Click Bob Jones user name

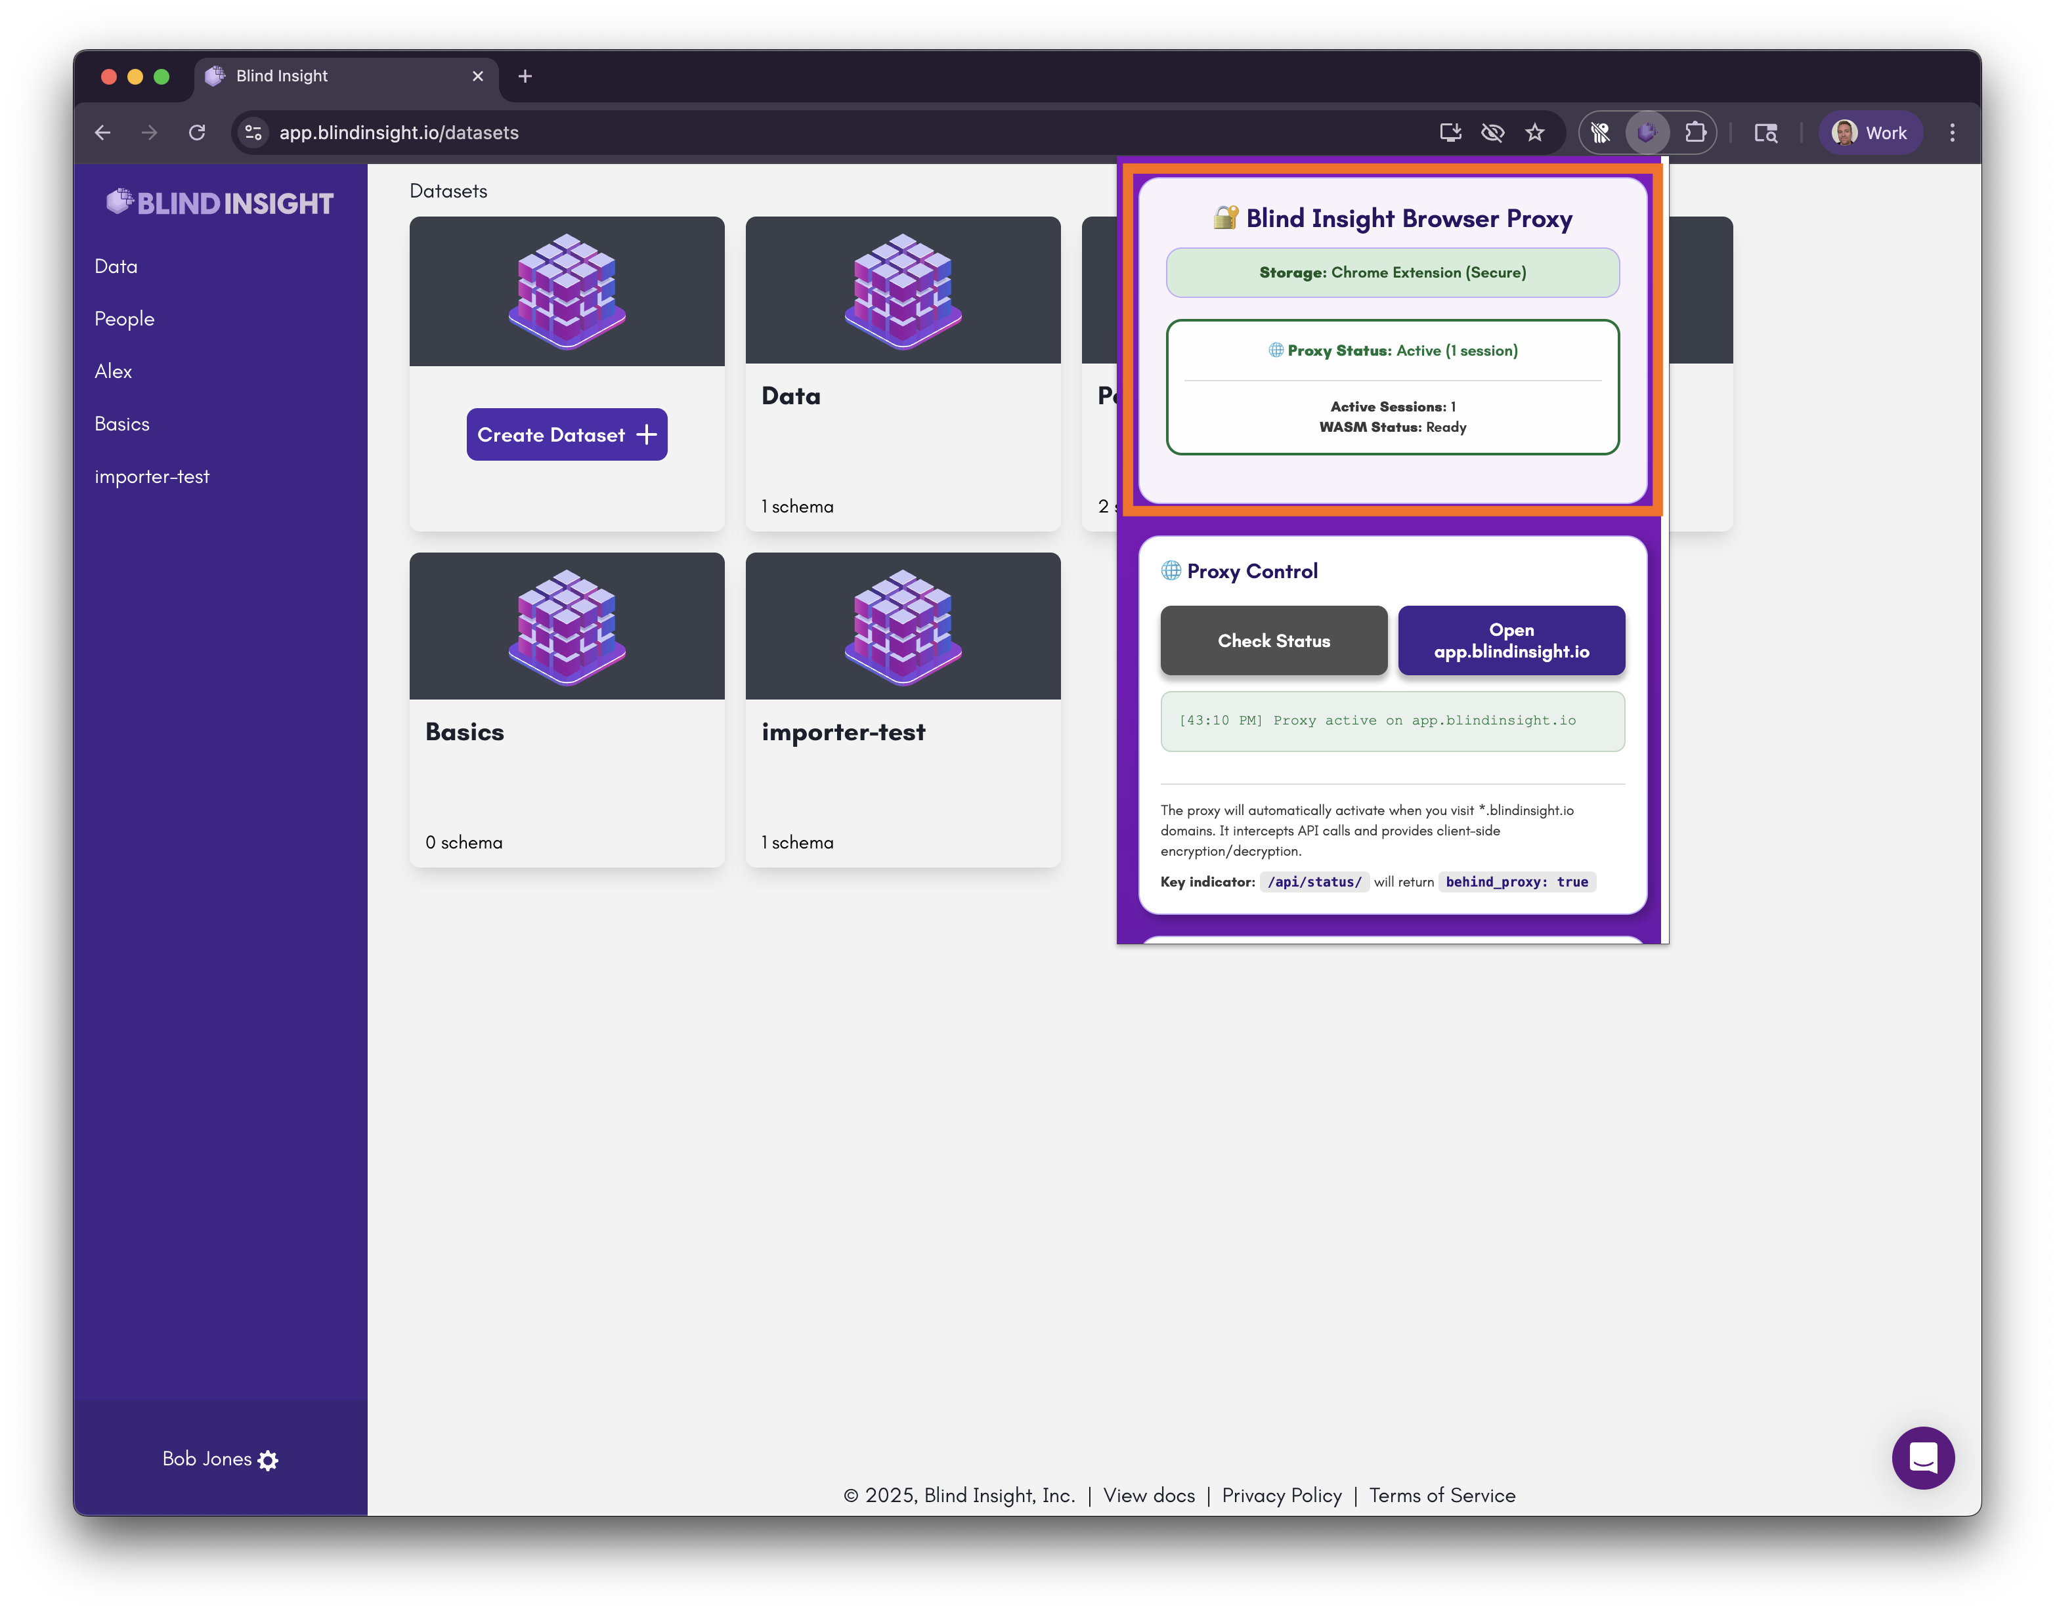tap(207, 1460)
